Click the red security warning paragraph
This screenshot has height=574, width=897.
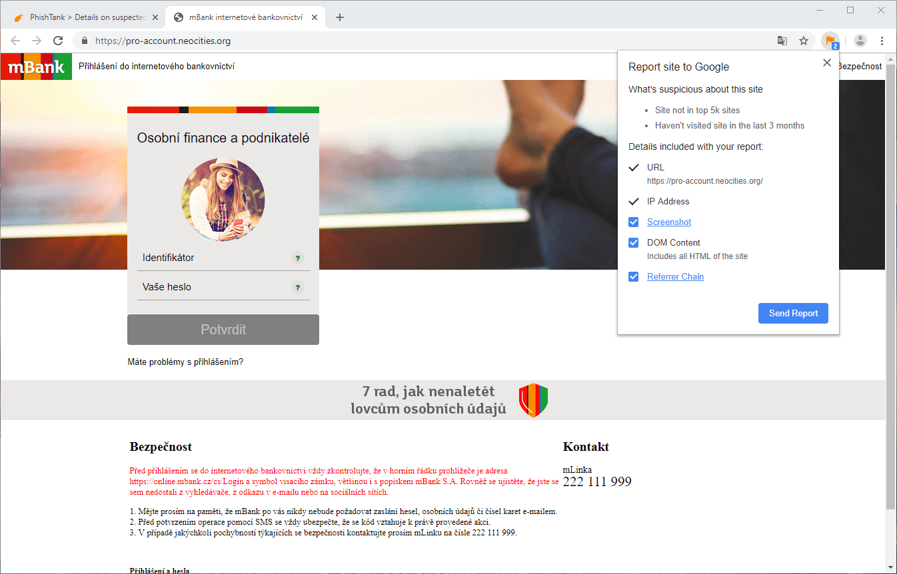point(344,481)
